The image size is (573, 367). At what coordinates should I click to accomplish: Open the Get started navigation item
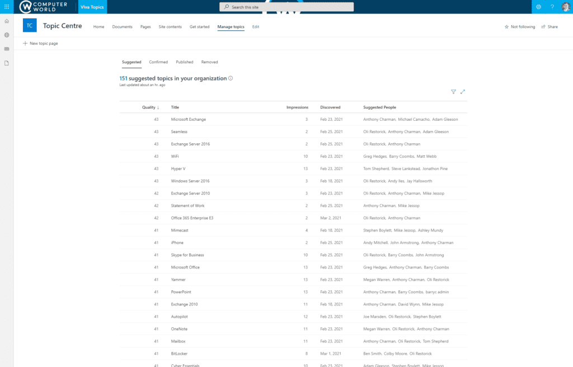point(200,27)
